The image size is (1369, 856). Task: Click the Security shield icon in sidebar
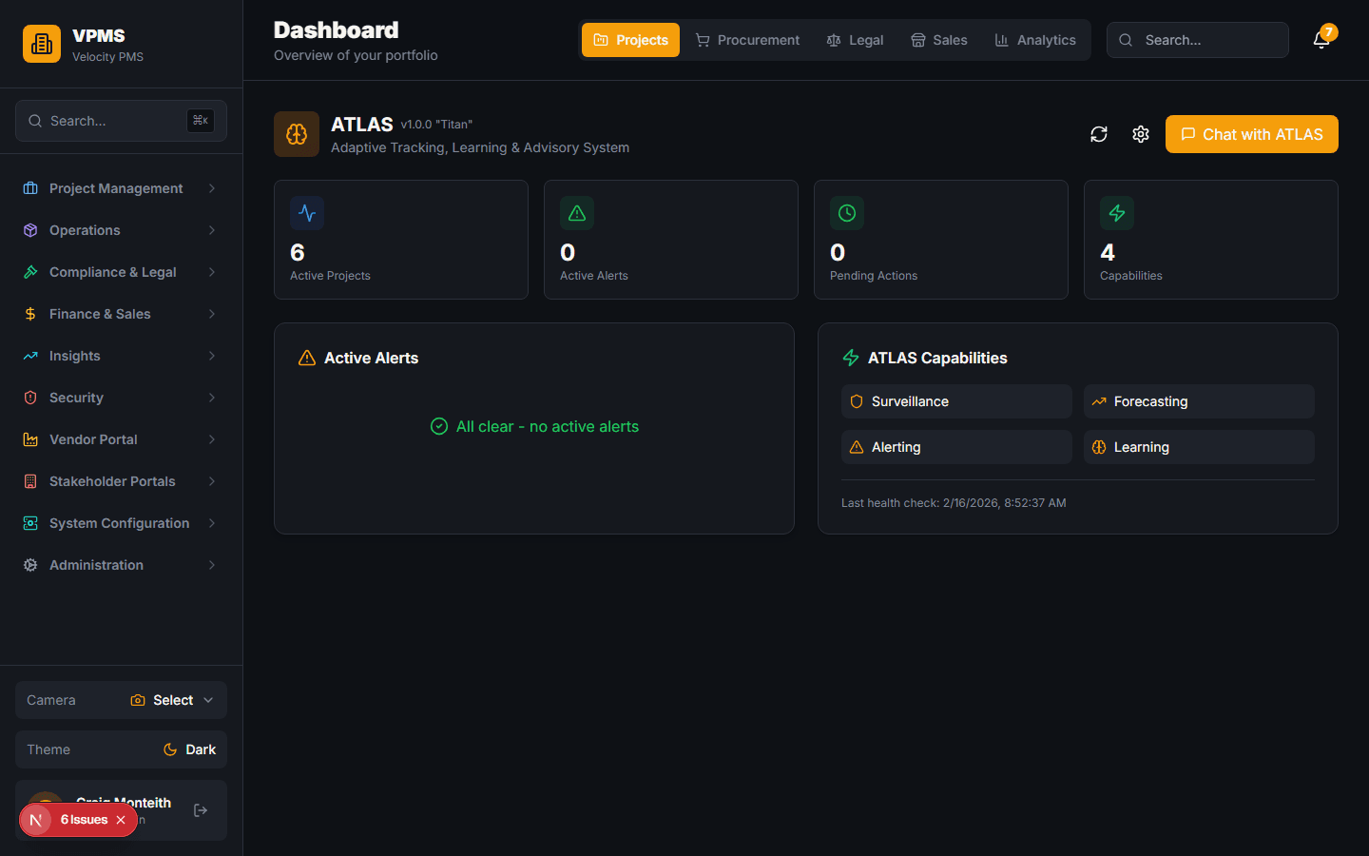[30, 398]
